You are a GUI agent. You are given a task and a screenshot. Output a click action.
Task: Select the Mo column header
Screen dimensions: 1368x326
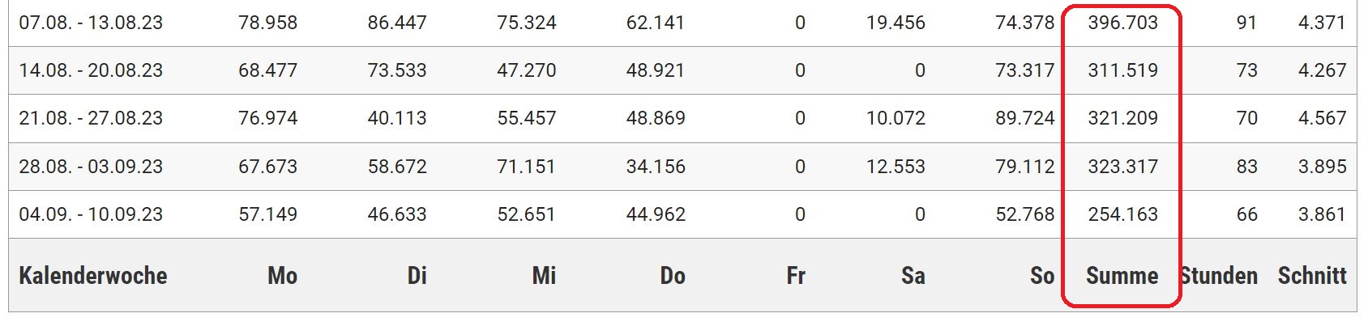click(x=282, y=276)
